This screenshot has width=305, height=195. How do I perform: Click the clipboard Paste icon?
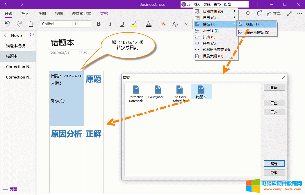point(31,24)
